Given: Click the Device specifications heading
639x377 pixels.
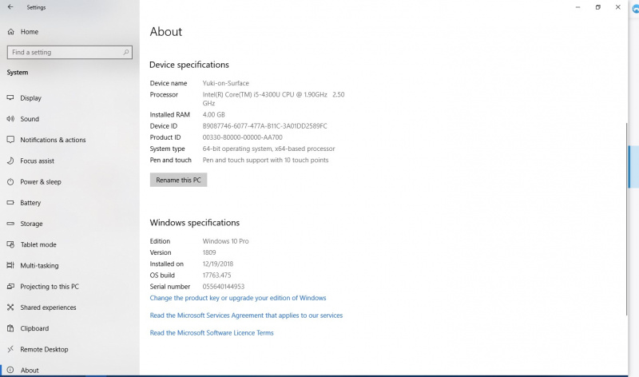Looking at the screenshot, I should pos(189,65).
